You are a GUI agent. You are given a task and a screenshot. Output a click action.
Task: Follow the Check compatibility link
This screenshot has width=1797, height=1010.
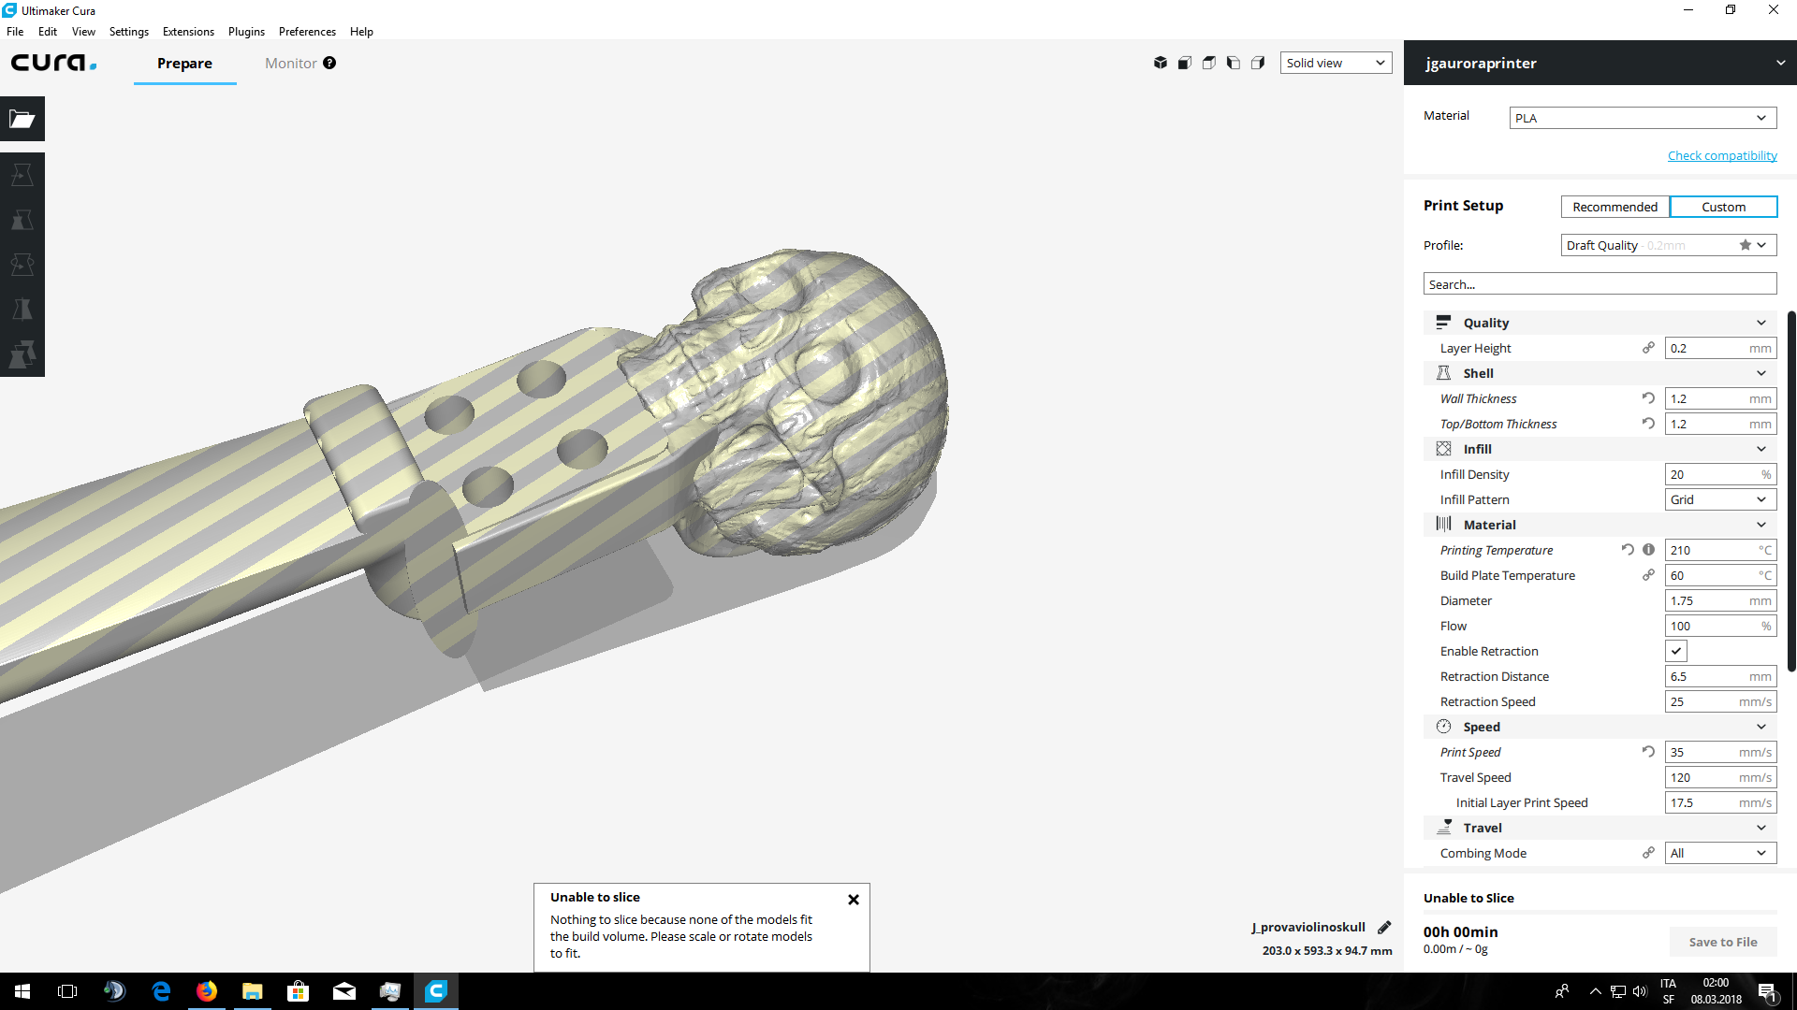tap(1722, 155)
